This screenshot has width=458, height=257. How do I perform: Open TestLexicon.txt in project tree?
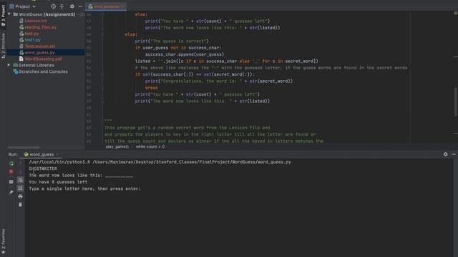(x=40, y=46)
